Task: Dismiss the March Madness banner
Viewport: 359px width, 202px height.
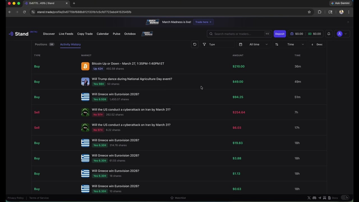Action: pos(348,22)
